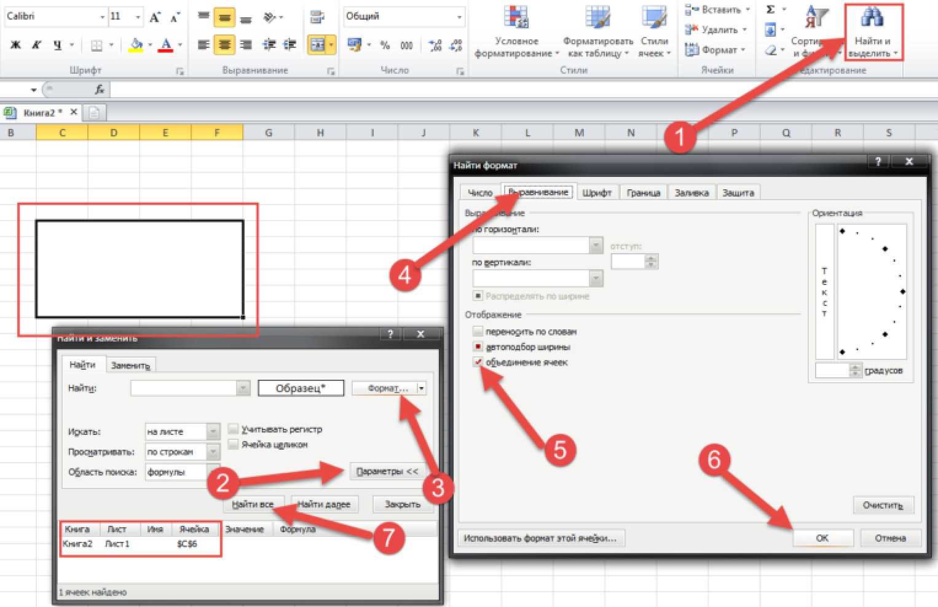Select the Middle Align icon
The height and width of the screenshot is (607, 938).
pos(224,17)
